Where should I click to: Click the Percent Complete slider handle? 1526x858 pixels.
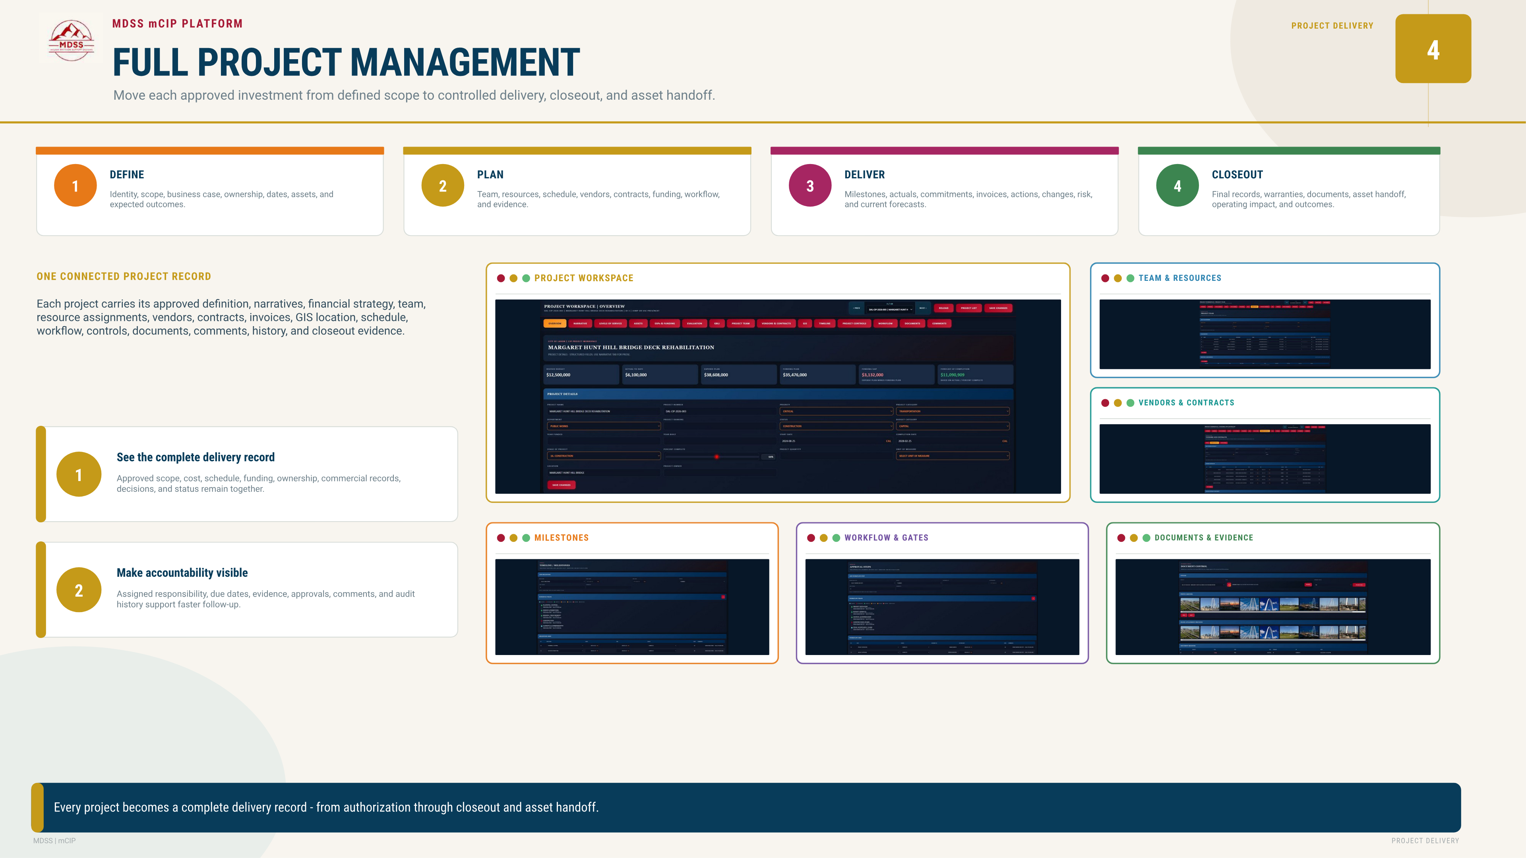717,456
